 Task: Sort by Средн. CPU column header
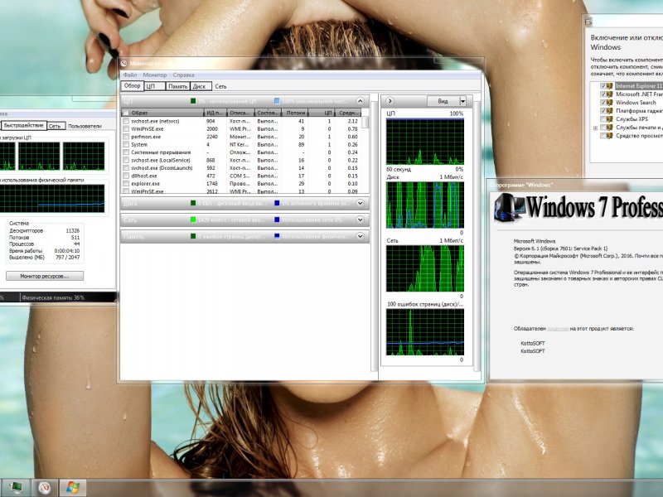[348, 113]
